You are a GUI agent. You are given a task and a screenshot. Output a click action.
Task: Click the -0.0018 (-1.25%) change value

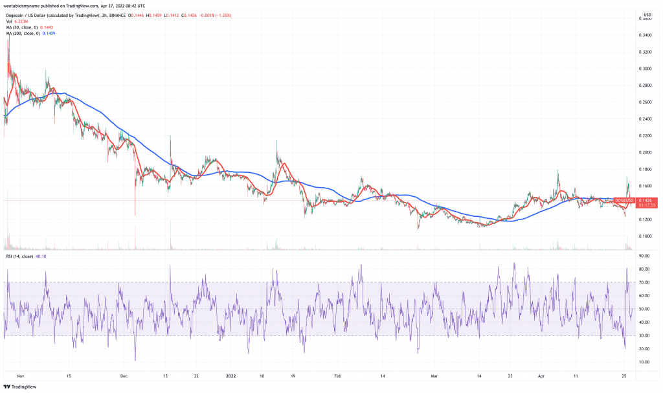tap(215, 16)
